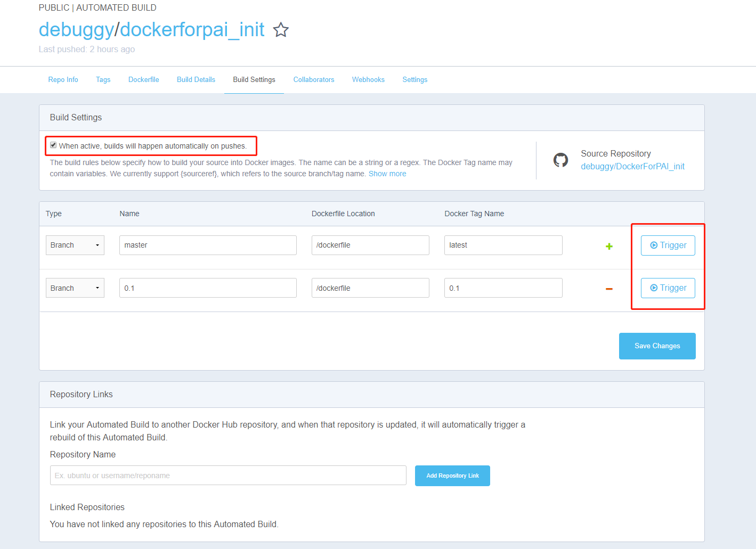This screenshot has height=549, width=756.
Task: Switch to Webhooks tab
Action: [368, 79]
